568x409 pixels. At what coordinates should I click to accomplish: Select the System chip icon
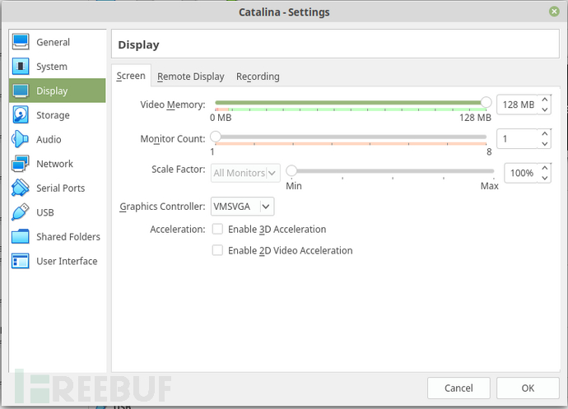tap(21, 67)
